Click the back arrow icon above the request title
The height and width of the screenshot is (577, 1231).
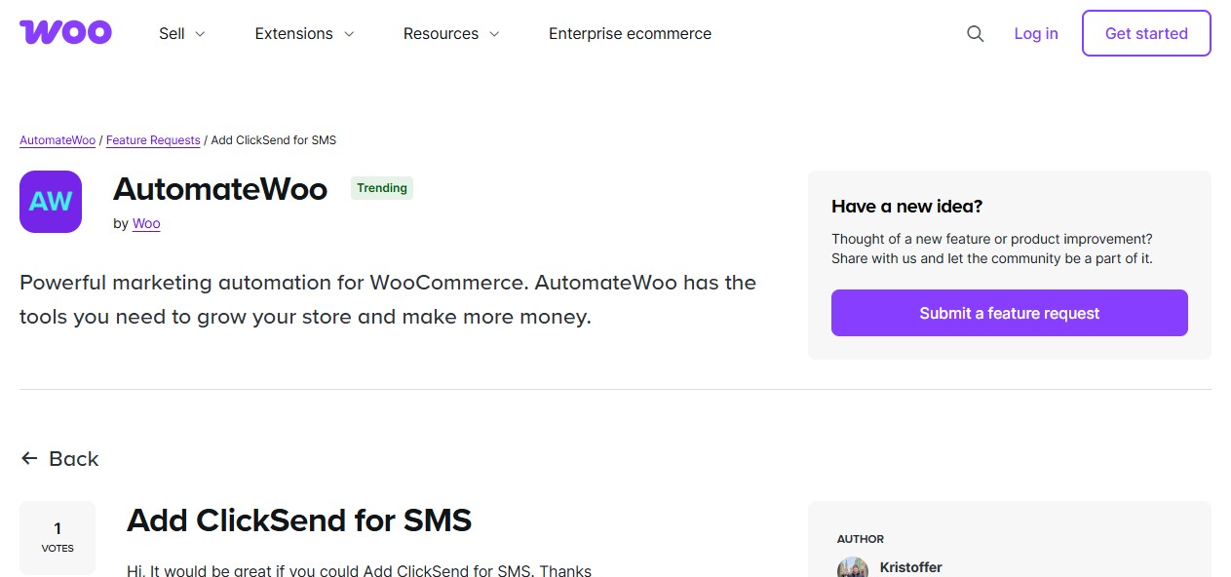(29, 458)
